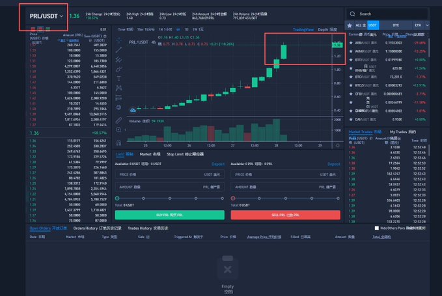The height and width of the screenshot is (296, 442).
Task: Show sell orders only in order book
Action: click(x=33, y=29)
